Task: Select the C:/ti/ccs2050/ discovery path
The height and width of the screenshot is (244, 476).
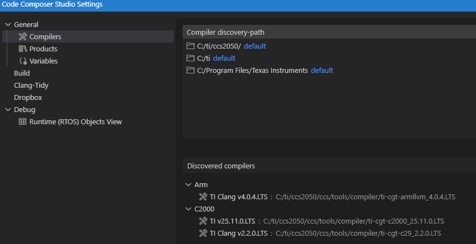Action: pyautogui.click(x=219, y=46)
